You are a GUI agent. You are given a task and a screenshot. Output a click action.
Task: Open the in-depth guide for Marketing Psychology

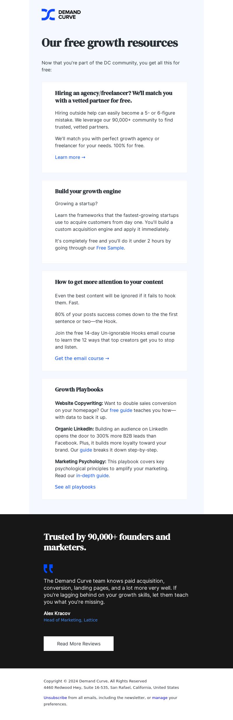pyautogui.click(x=92, y=476)
